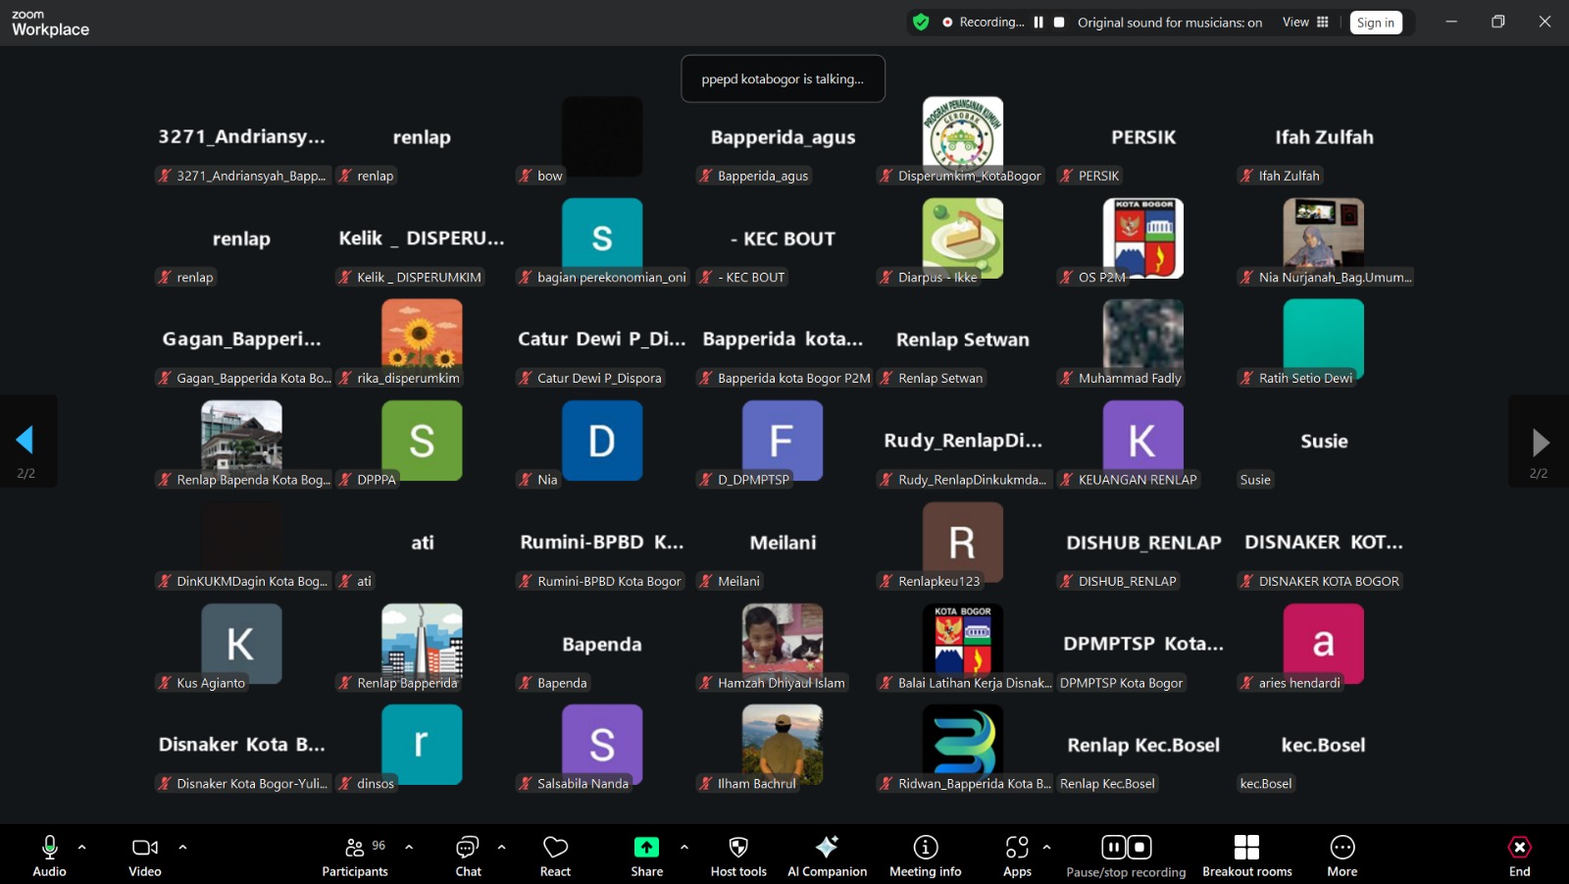Viewport: 1569px width, 884px height.
Task: Launch AI Companion
Action: [x=827, y=855]
